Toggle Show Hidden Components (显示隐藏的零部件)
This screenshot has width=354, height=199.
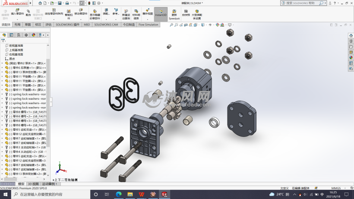[95, 13]
